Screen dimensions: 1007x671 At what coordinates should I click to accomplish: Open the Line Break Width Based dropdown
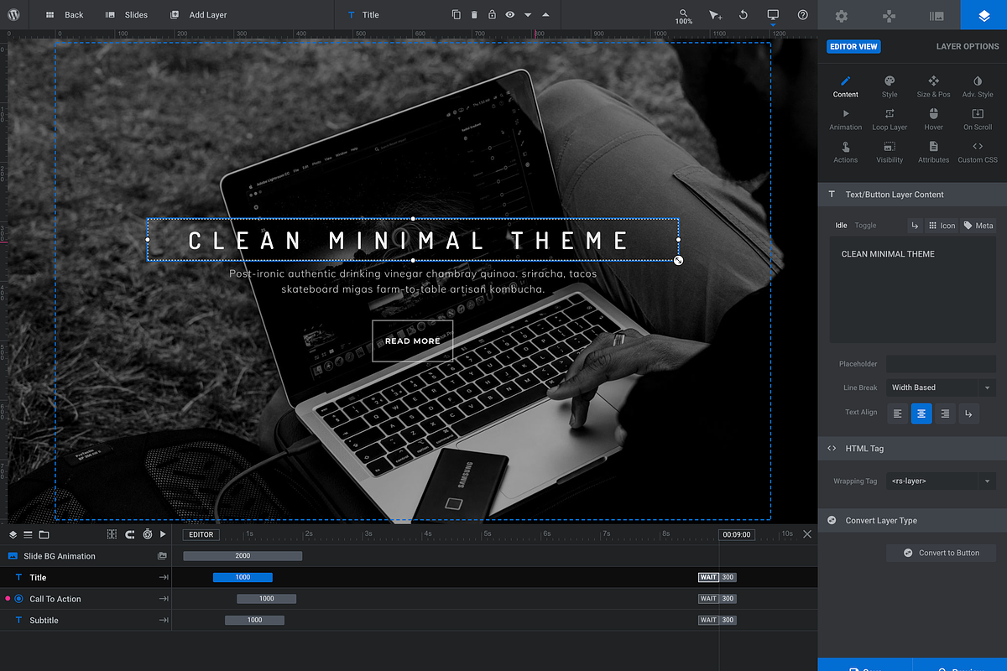pyautogui.click(x=941, y=388)
